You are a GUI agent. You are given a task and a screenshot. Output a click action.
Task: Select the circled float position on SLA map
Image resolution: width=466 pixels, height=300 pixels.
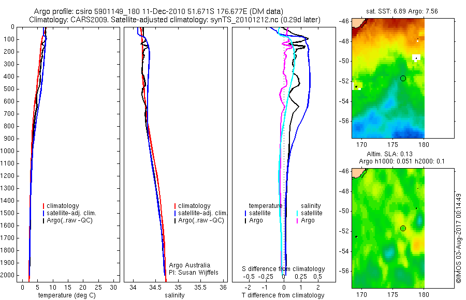click(x=403, y=229)
